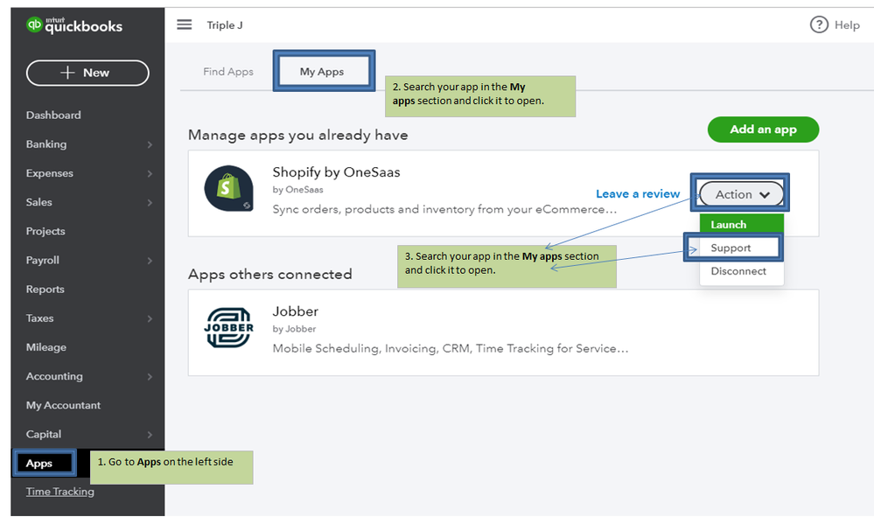Choose Support from the Action menu
The width and height of the screenshot is (874, 524).
coord(731,248)
